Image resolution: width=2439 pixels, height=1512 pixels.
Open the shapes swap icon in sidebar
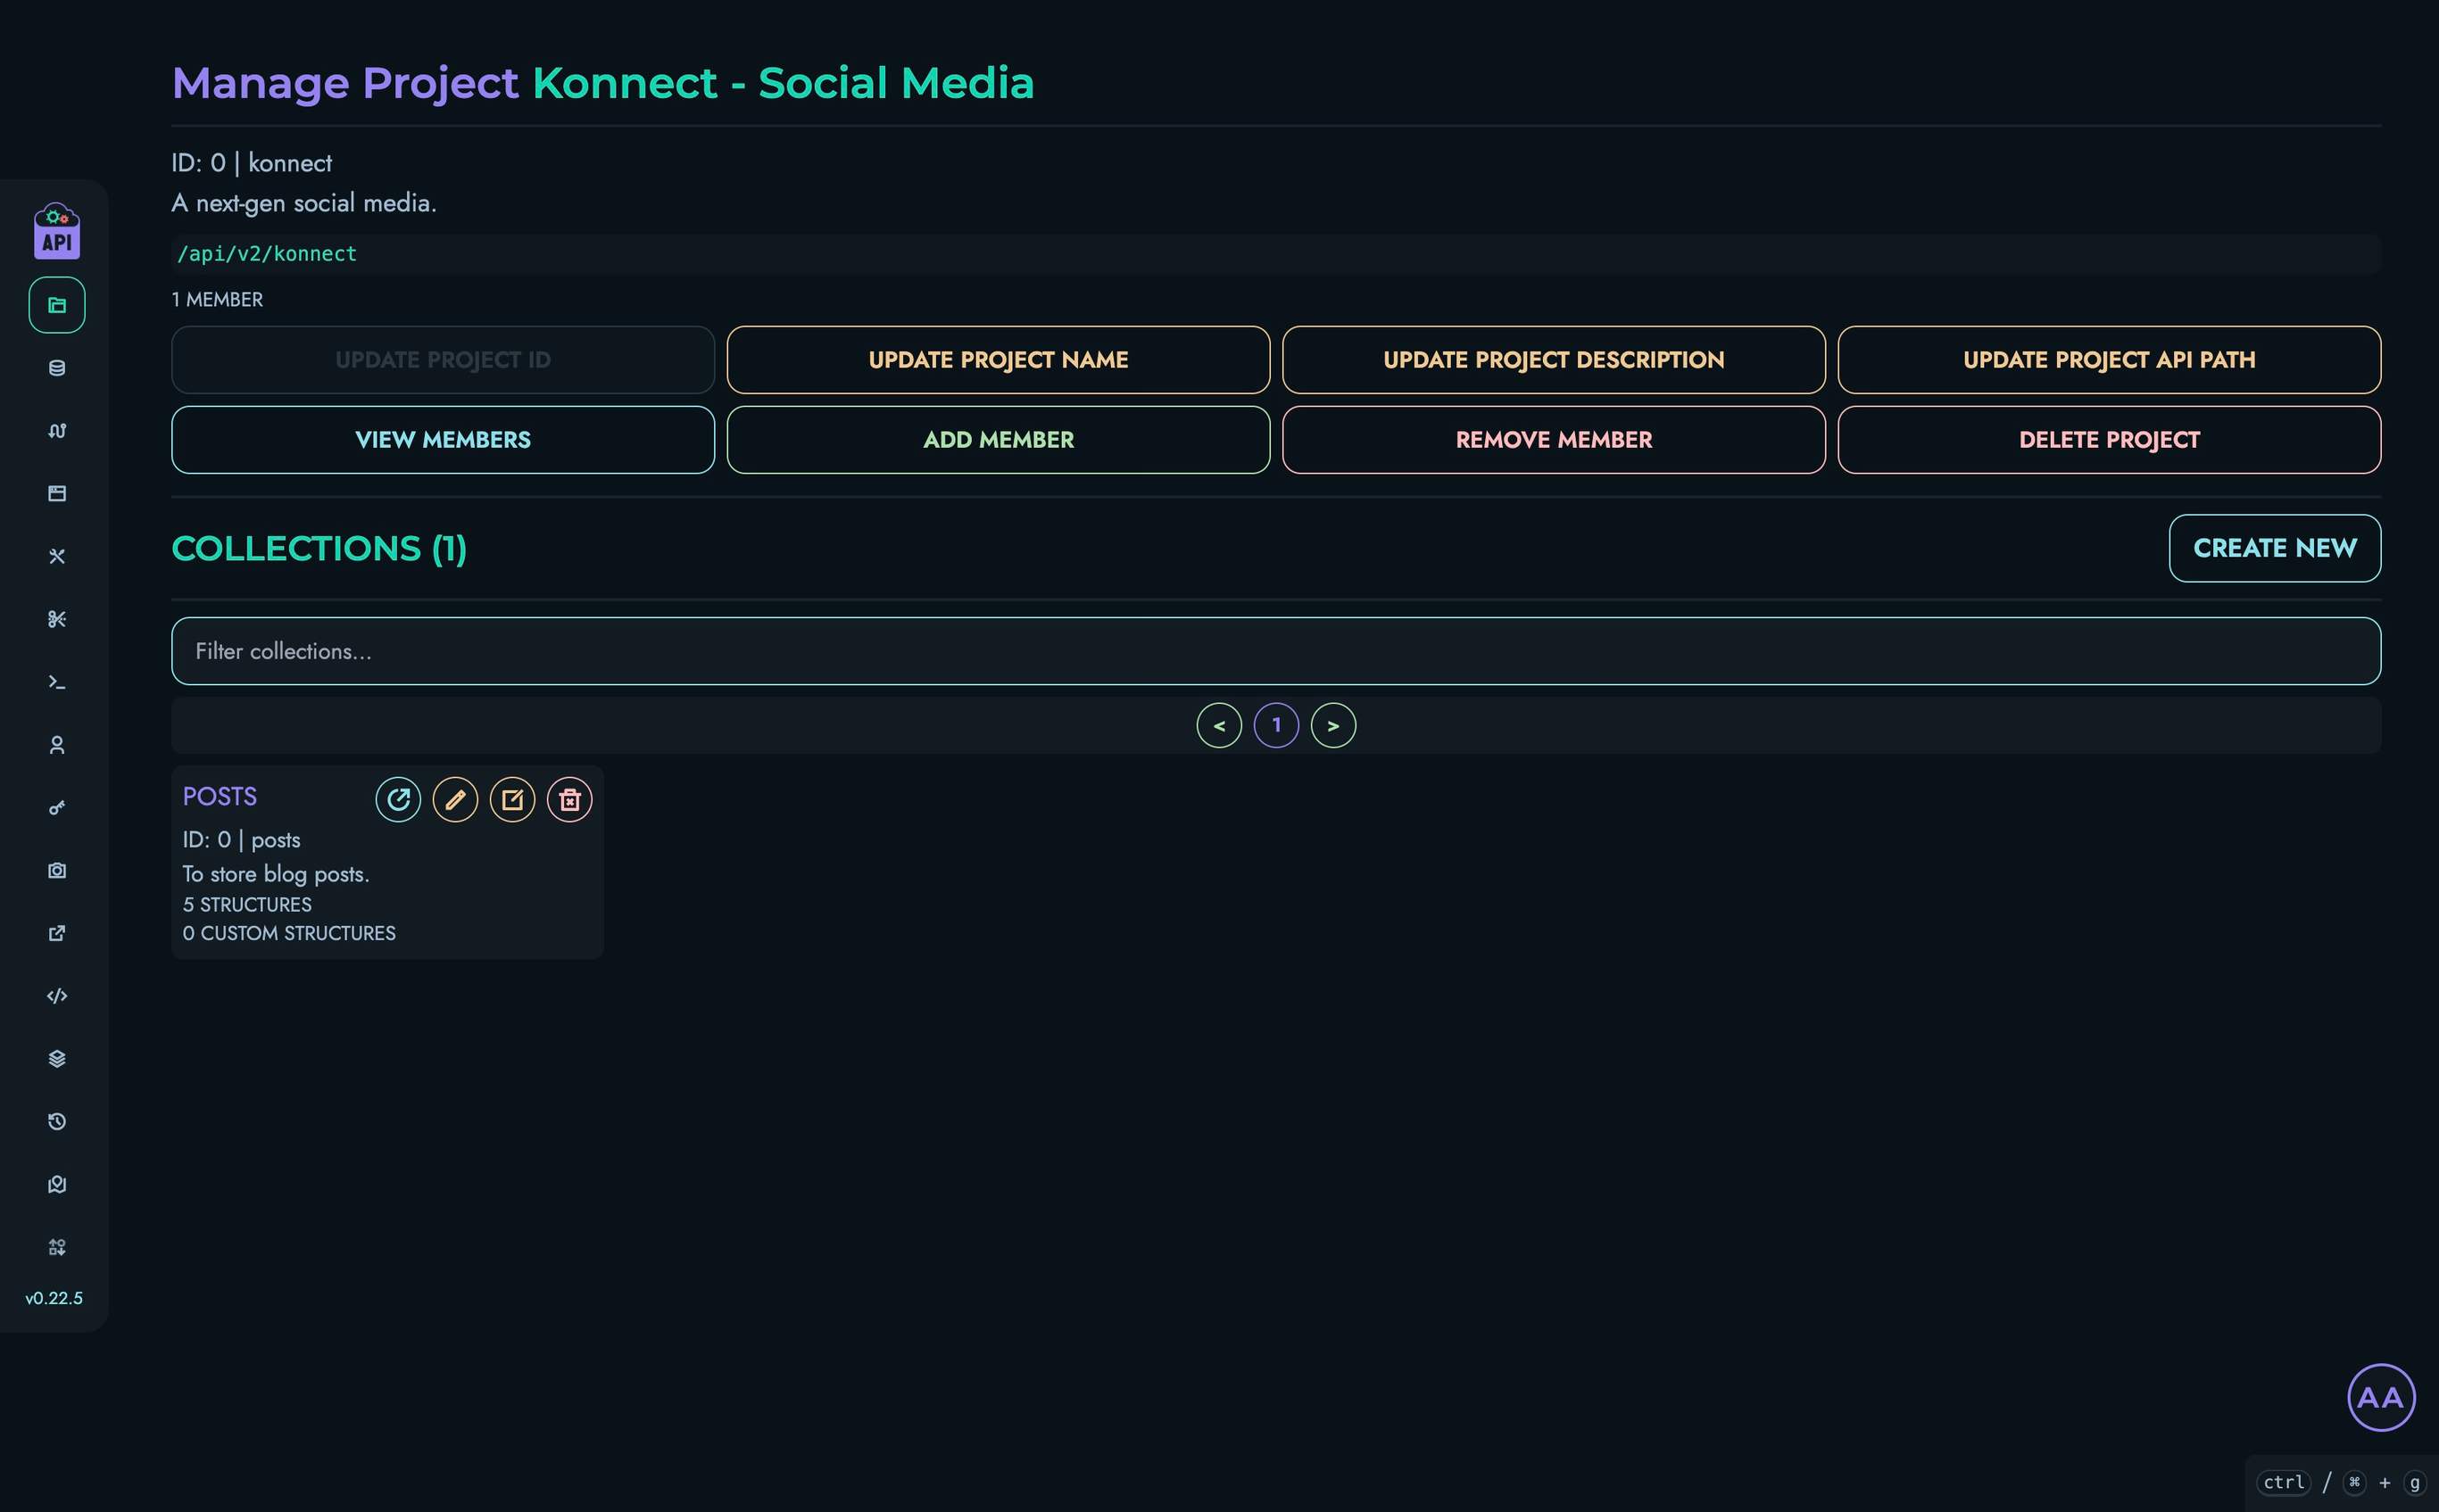(57, 1247)
